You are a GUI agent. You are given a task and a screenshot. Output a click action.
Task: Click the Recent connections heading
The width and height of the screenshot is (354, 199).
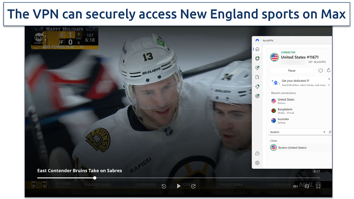coord(283,93)
